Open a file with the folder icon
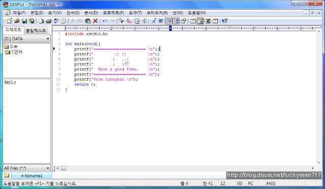Viewport: 325px width, 189px height. [x=17, y=21]
